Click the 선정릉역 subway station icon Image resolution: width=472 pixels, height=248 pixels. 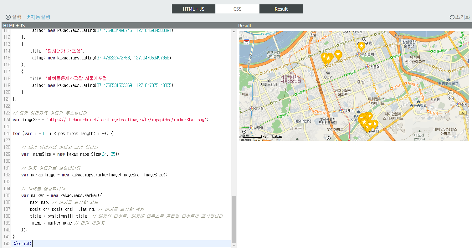point(358,54)
